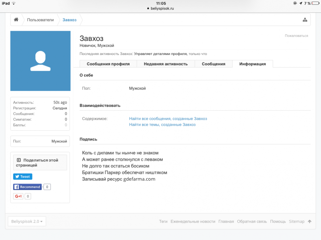This screenshot has width=321, height=240.
Task: Go to Пользователи in breadcrumb
Action: click(40, 20)
